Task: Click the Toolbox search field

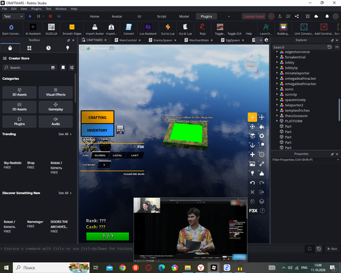Action: (x=29, y=68)
